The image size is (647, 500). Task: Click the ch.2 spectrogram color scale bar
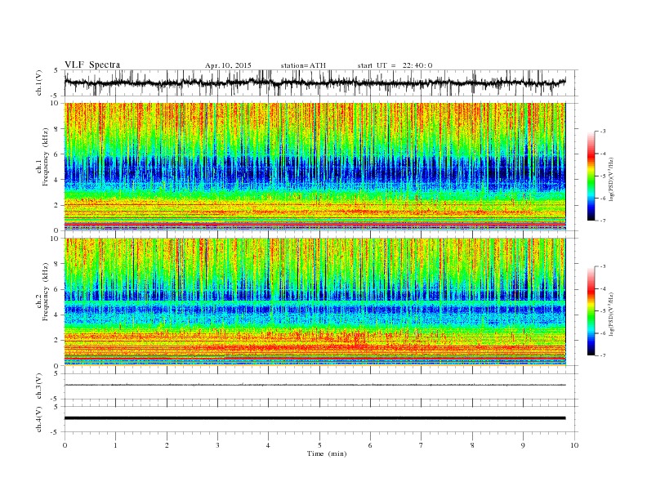coord(591,310)
